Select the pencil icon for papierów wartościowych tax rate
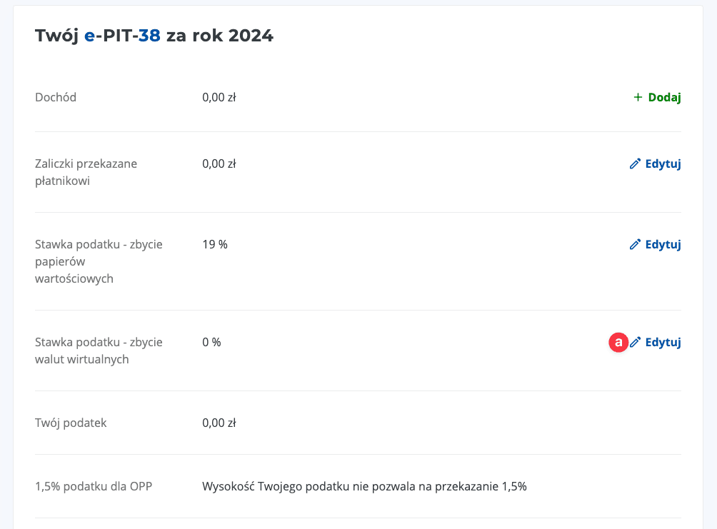Screen dimensions: 717x529 [x=635, y=244]
